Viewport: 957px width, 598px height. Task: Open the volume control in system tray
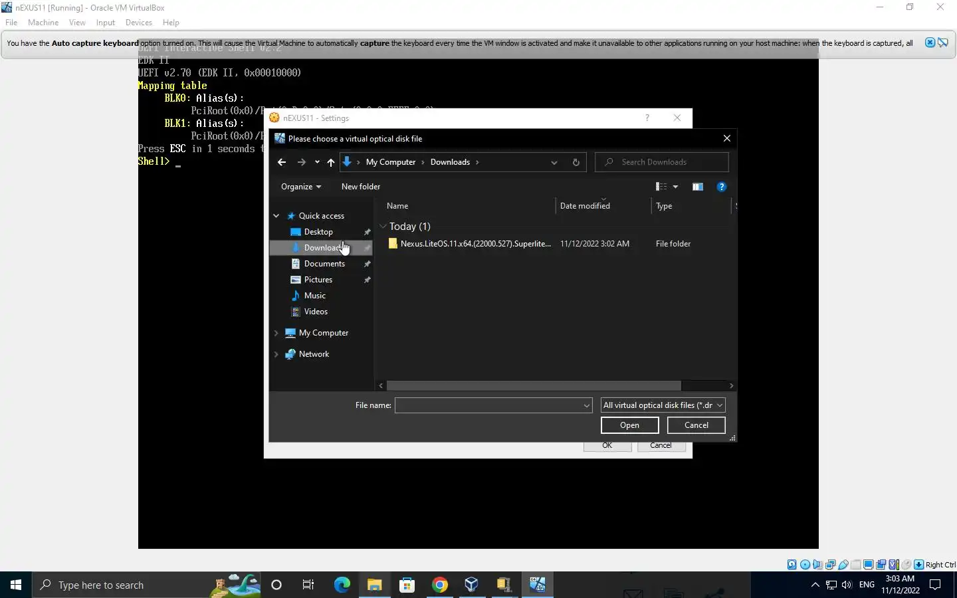847,585
